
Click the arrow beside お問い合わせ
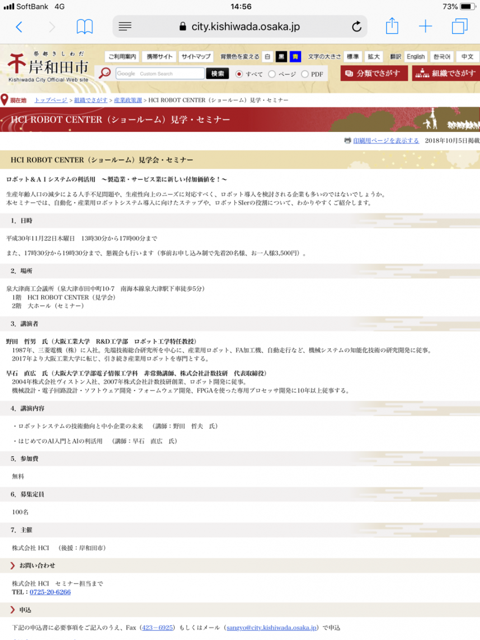(12, 565)
